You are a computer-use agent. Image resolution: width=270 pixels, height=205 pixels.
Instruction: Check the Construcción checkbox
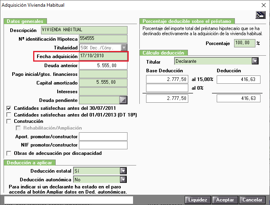(9, 121)
